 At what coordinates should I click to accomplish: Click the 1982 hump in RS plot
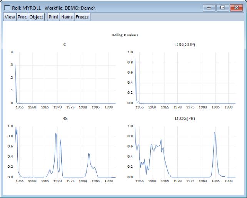pyautogui.click(x=89, y=154)
